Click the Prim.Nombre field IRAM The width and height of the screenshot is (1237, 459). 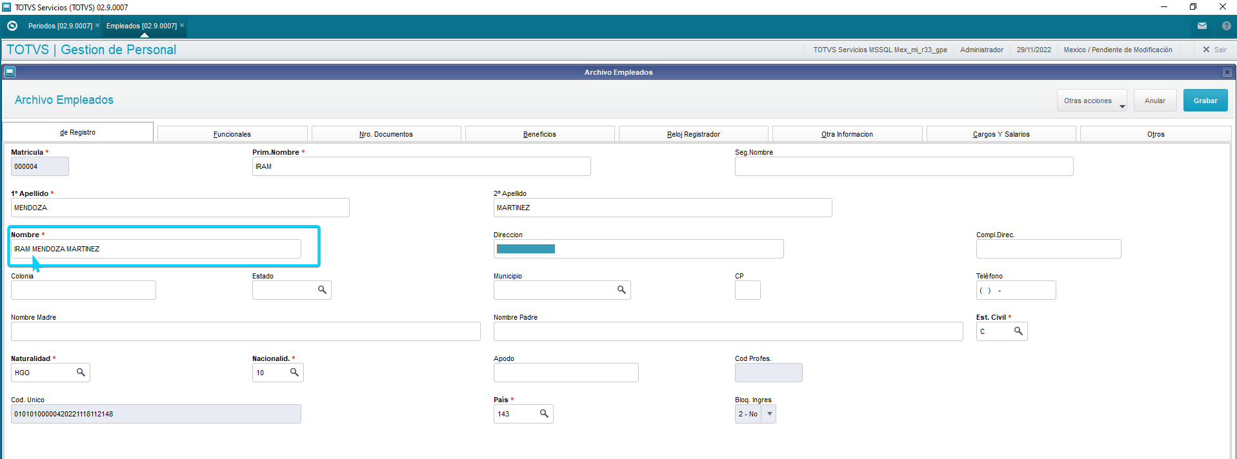click(x=421, y=166)
